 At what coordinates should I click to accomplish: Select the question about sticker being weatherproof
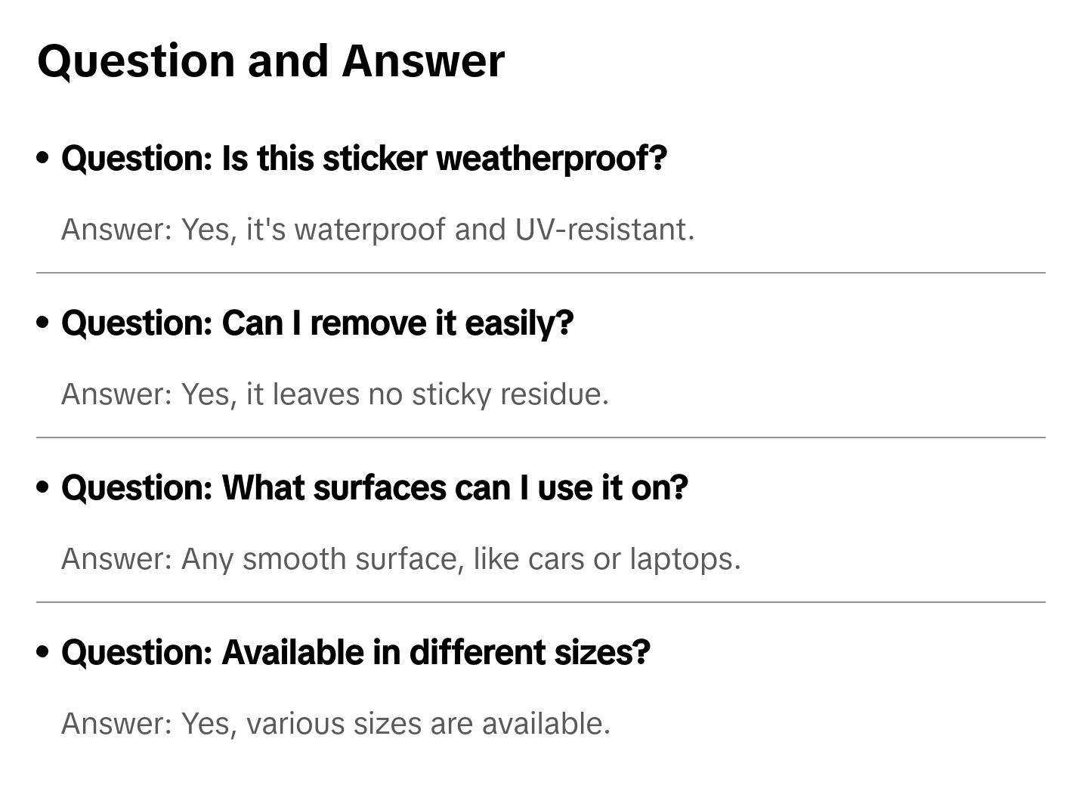(363, 159)
